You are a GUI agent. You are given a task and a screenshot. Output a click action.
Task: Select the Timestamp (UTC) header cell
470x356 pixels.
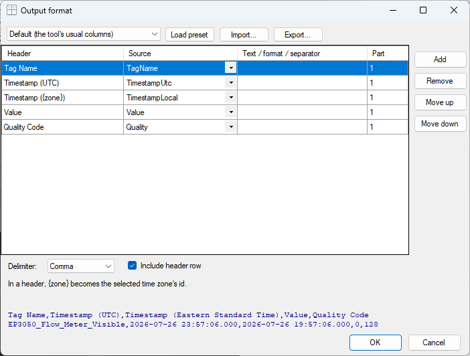tap(63, 83)
